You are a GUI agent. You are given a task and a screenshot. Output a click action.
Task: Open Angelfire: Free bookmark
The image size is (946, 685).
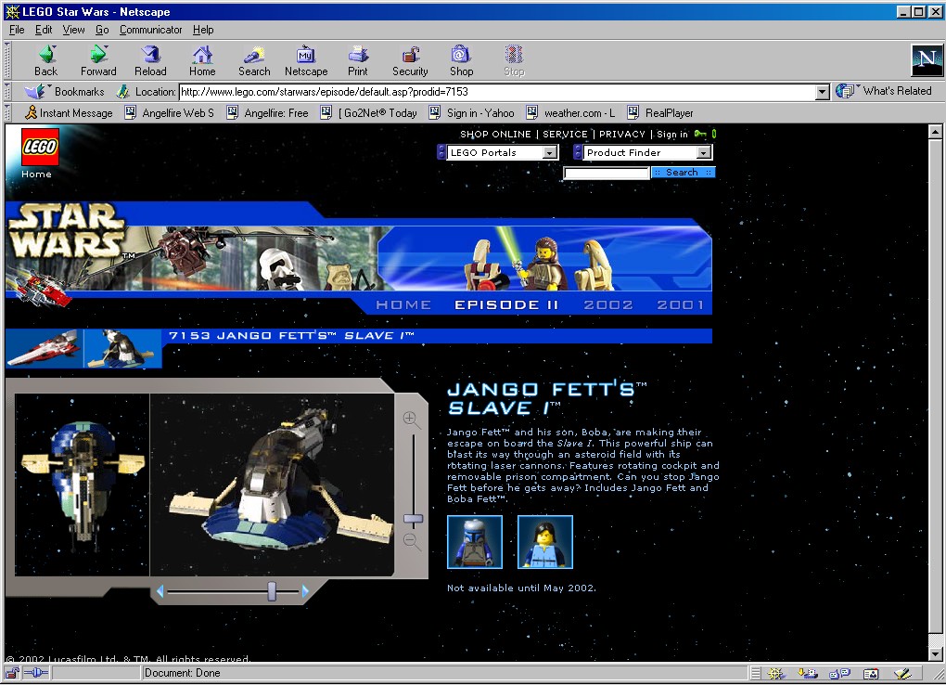point(267,113)
